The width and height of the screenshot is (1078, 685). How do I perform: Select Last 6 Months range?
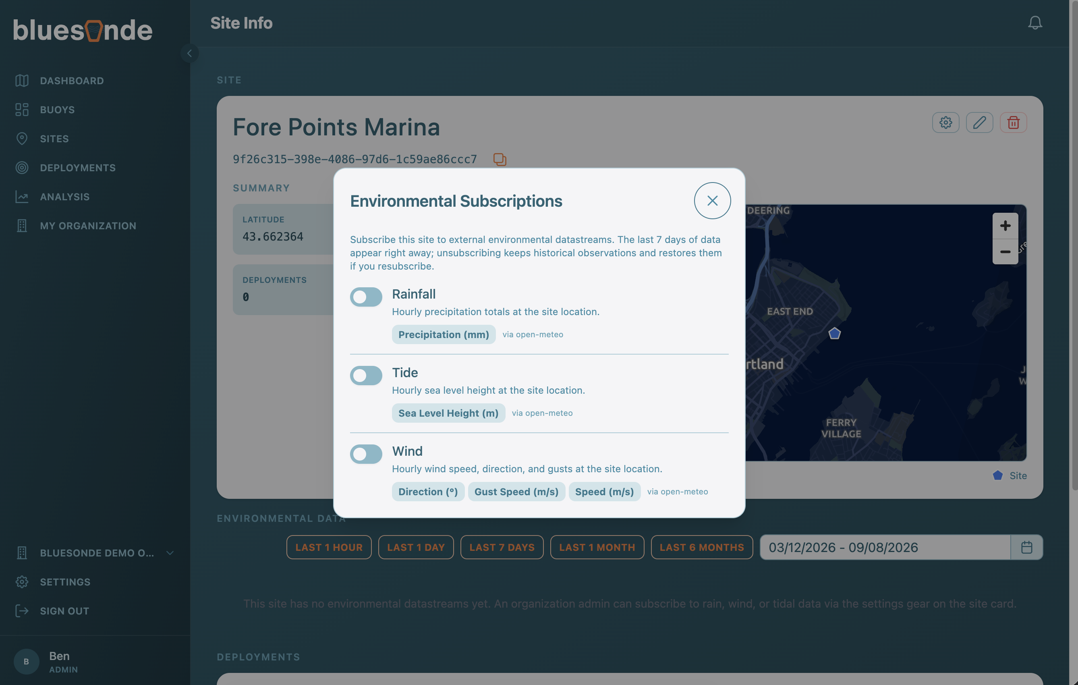[x=701, y=547]
